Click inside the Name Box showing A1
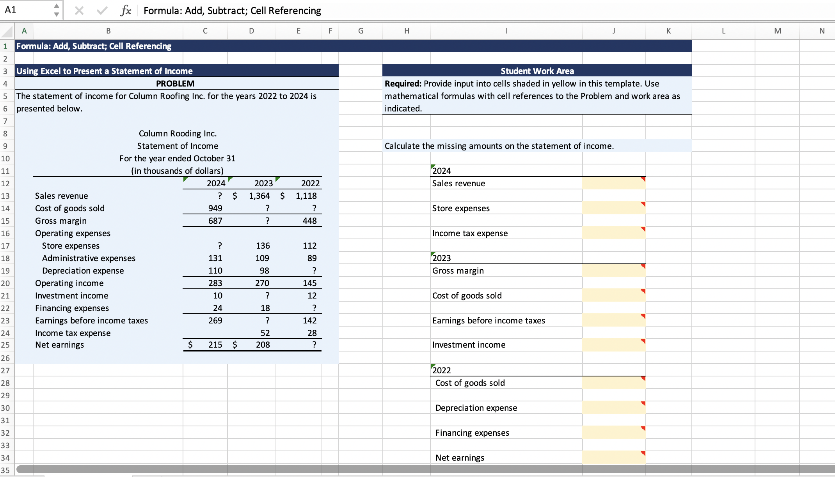Image resolution: width=835 pixels, height=477 pixels. pos(23,11)
